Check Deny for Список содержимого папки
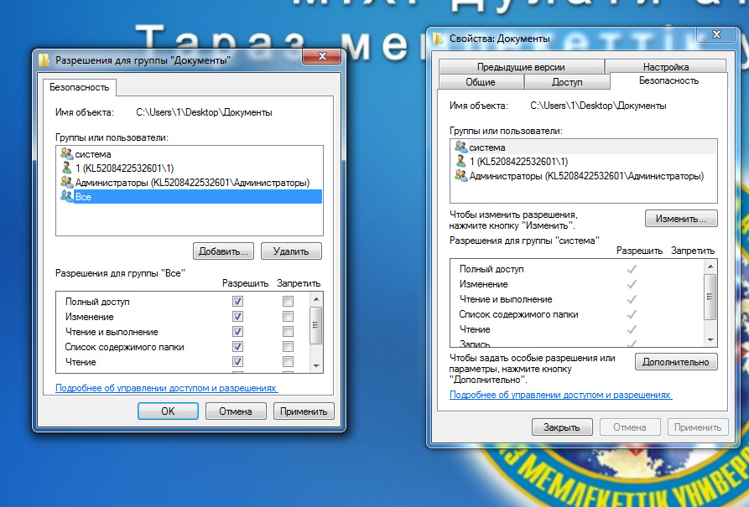Viewport: 749px width, 507px height. point(288,347)
